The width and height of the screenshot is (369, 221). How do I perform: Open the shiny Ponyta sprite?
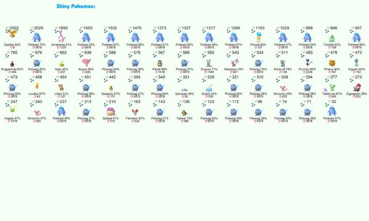(x=259, y=37)
